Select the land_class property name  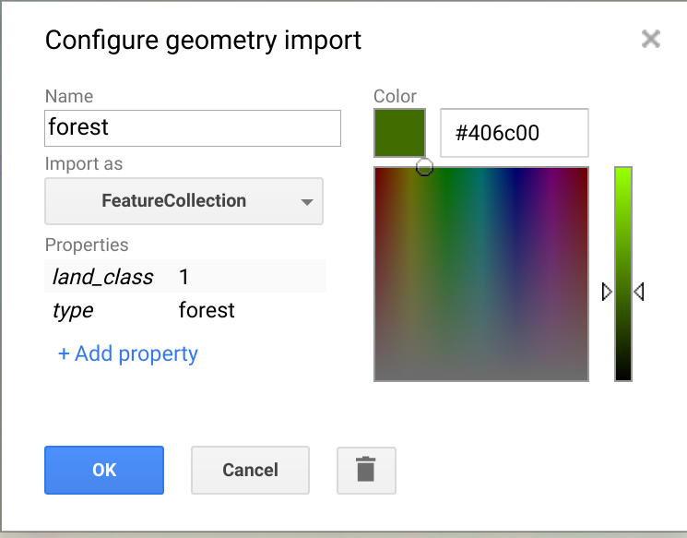102,277
